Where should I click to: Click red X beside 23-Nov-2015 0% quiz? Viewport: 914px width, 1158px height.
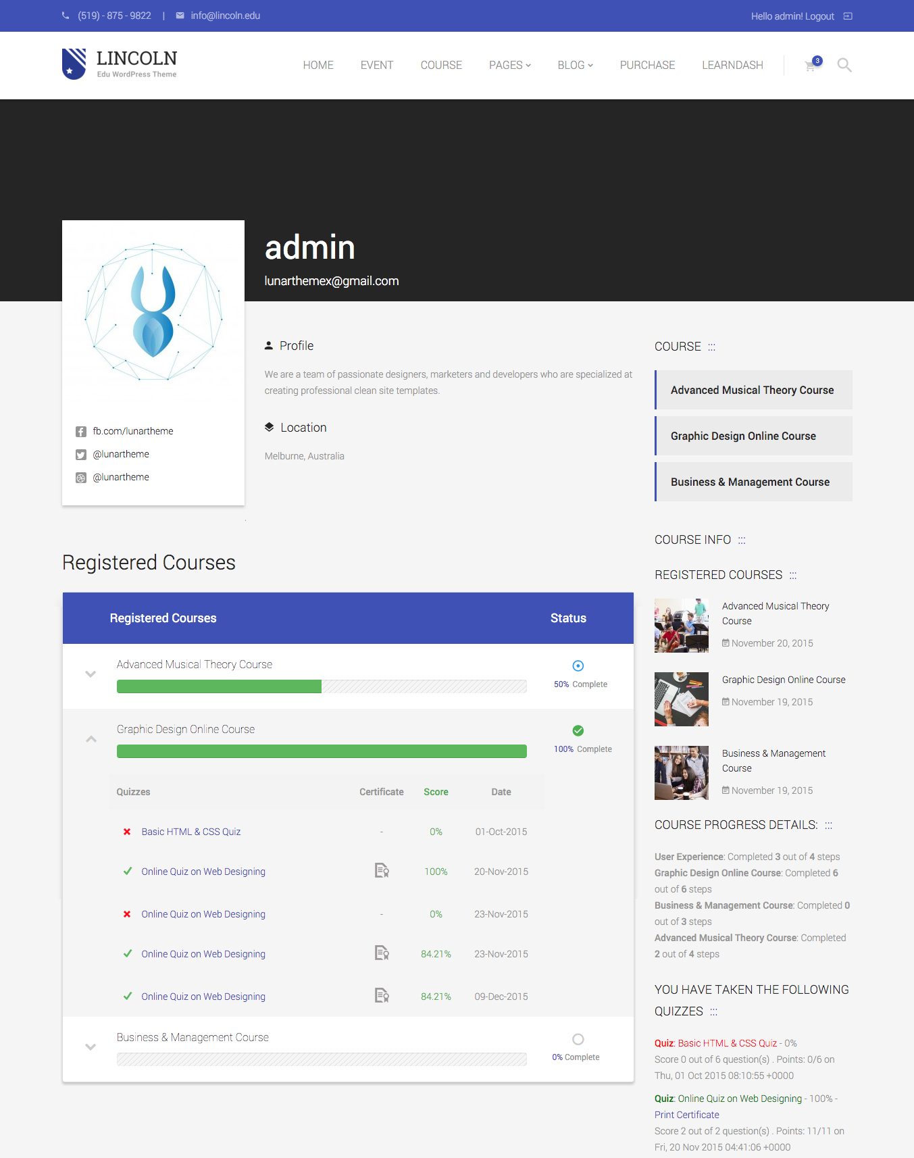coord(127,914)
